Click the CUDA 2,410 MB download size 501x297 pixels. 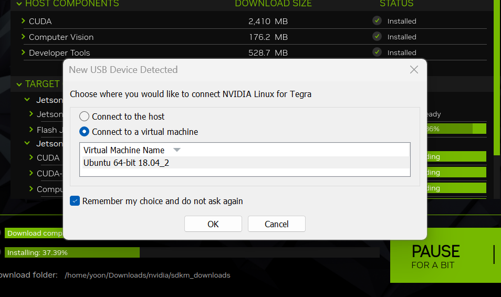coord(268,21)
